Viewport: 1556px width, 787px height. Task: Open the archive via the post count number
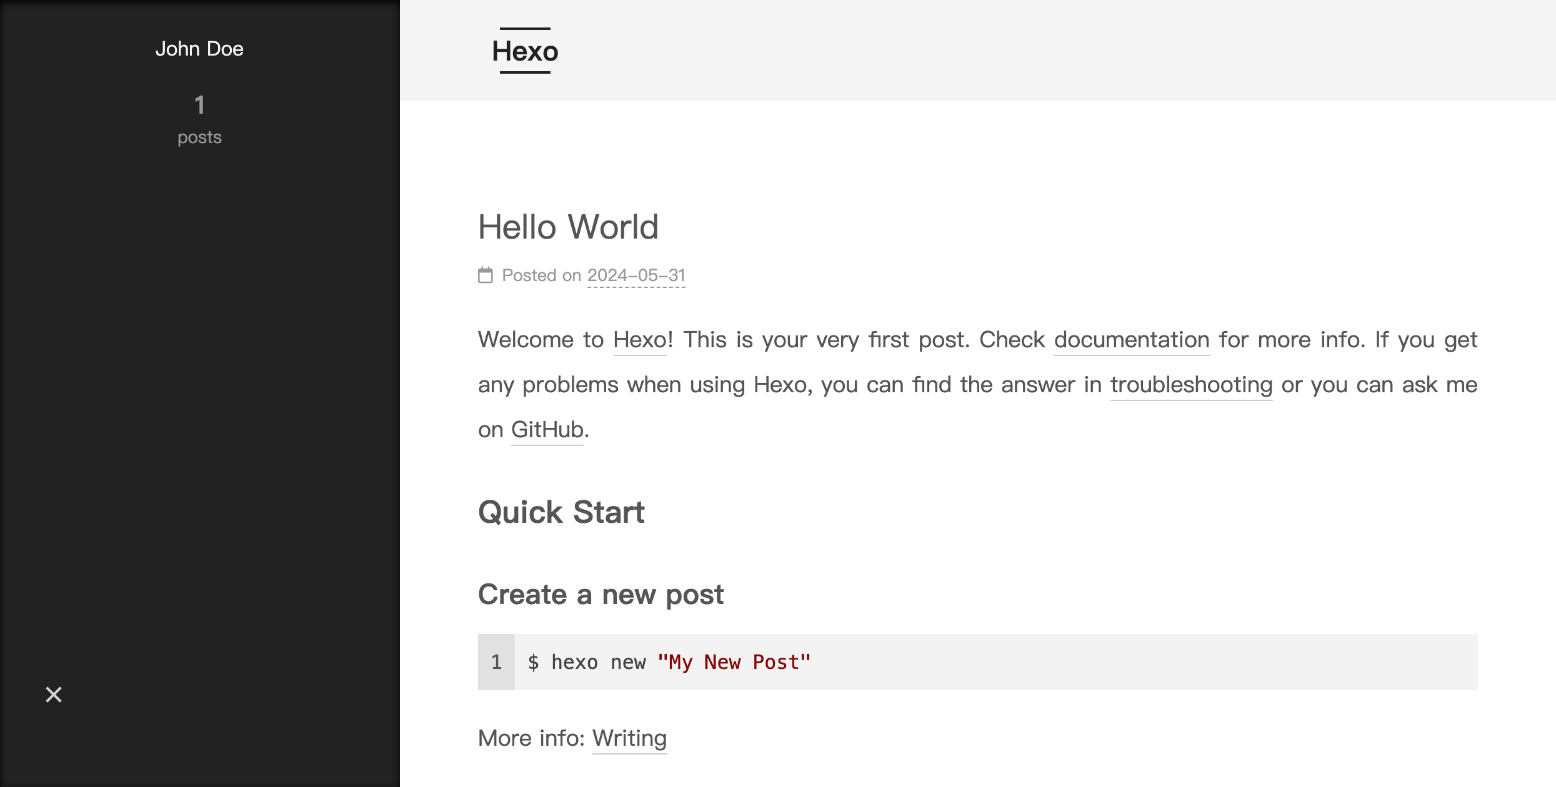[x=199, y=105]
